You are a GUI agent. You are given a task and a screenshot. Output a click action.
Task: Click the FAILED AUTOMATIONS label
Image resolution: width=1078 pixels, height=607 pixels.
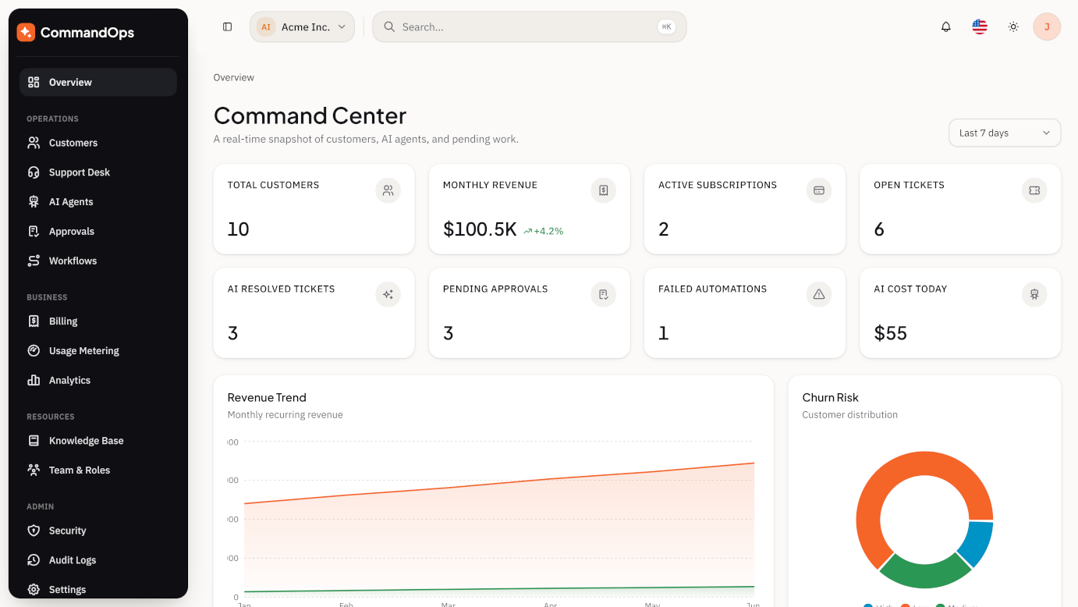712,289
